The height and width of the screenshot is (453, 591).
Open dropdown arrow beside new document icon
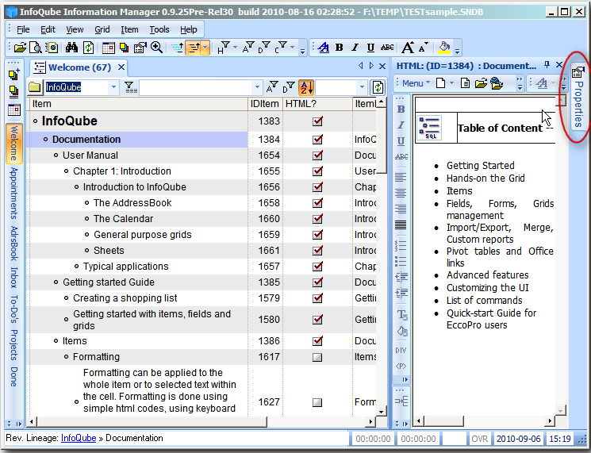click(451, 83)
